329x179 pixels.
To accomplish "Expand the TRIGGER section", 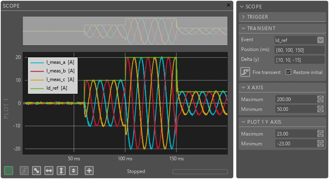I will pyautogui.click(x=282, y=17).
